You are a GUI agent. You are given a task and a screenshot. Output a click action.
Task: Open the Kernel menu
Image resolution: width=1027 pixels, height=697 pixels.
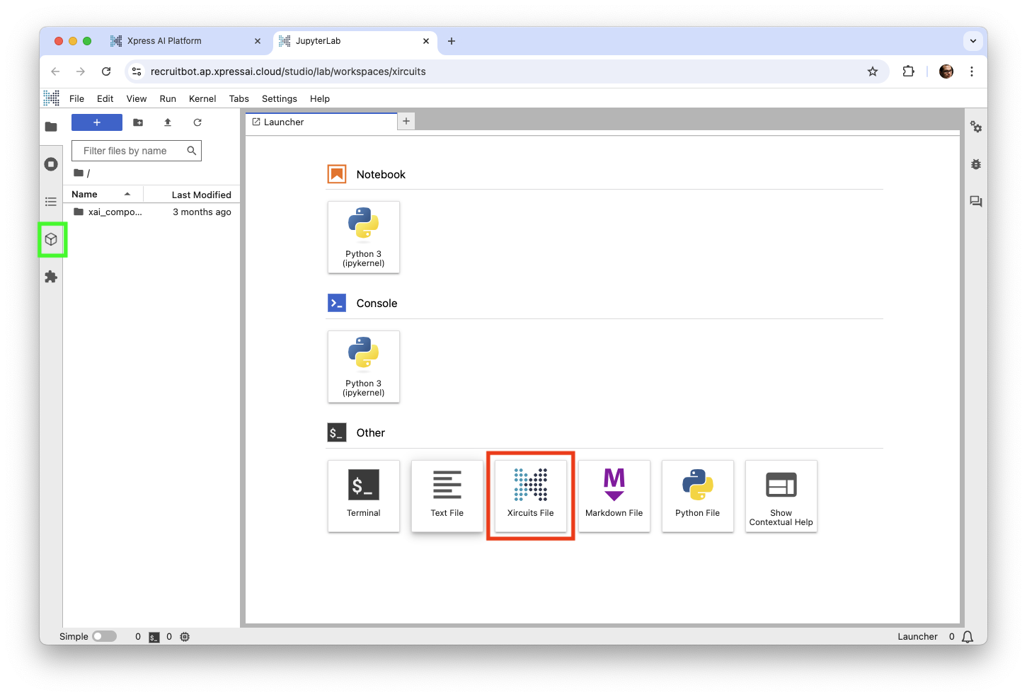click(202, 98)
